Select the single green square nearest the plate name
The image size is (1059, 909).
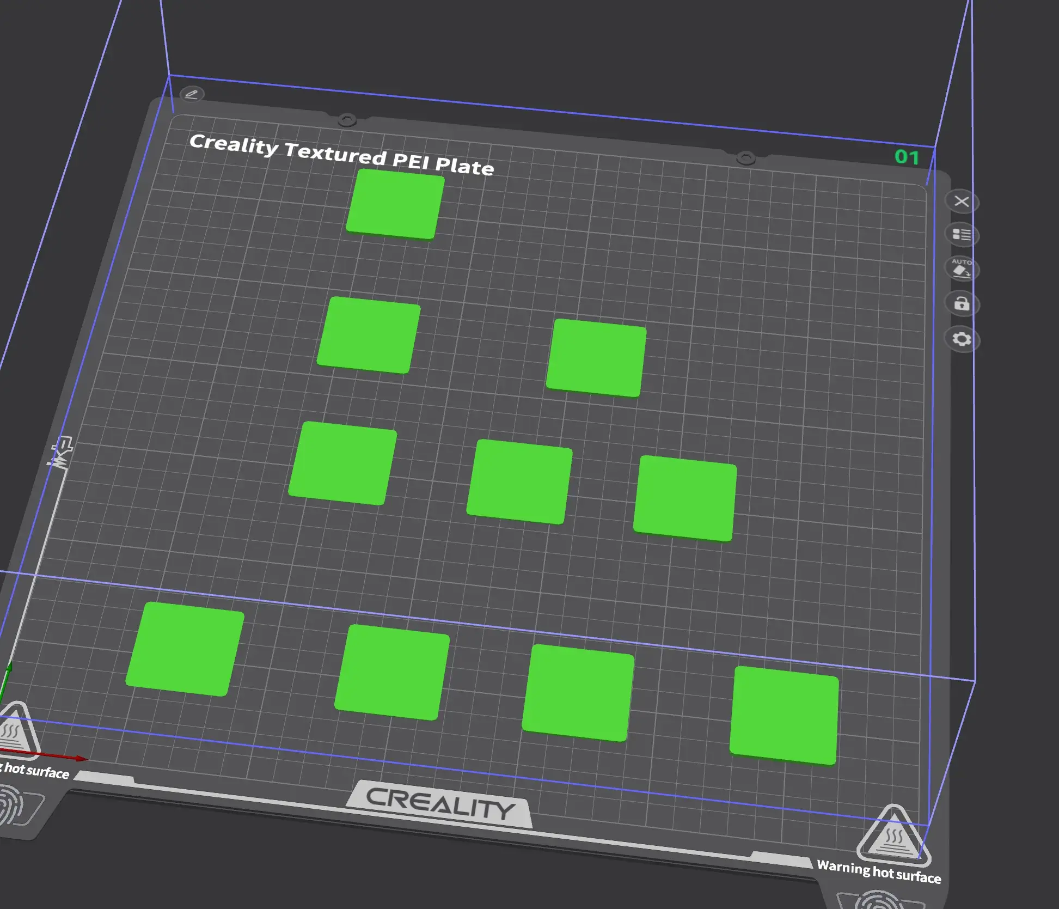395,204
